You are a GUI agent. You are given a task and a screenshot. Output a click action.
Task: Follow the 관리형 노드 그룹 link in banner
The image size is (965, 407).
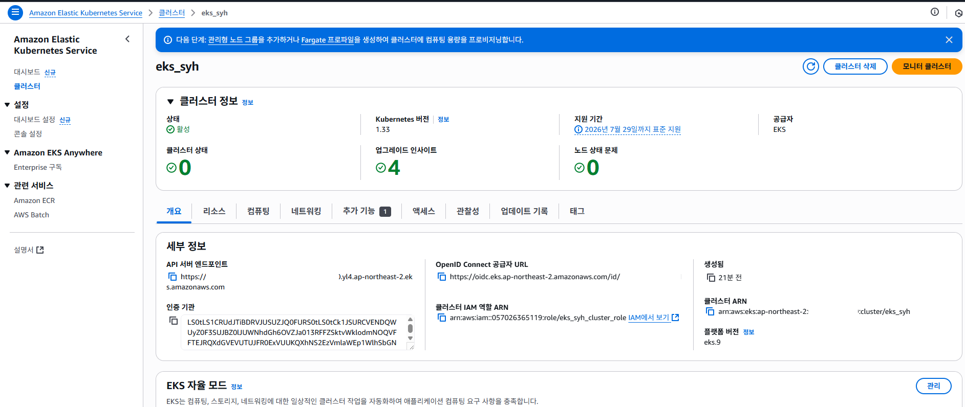tap(233, 40)
